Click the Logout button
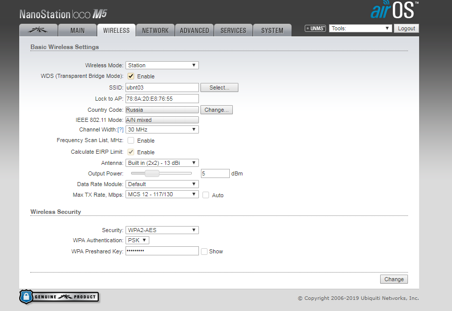The width and height of the screenshot is (452, 311). [406, 28]
